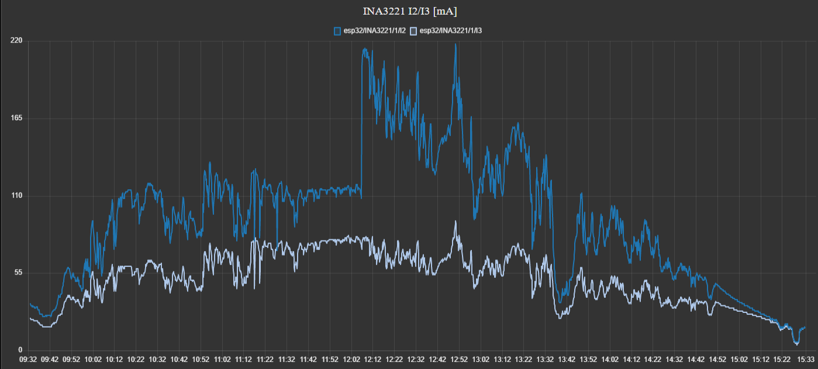Click the 12:22 time axis label
The image size is (818, 369).
click(395, 360)
